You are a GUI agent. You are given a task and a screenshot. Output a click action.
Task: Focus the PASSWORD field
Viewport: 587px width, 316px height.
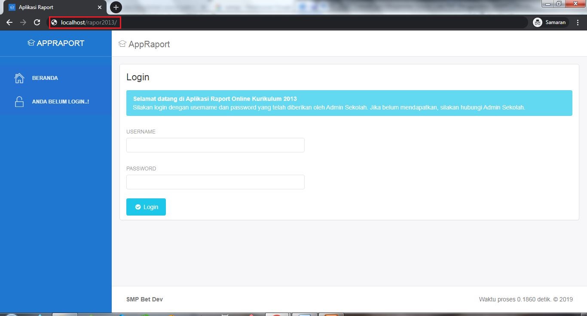(215, 182)
